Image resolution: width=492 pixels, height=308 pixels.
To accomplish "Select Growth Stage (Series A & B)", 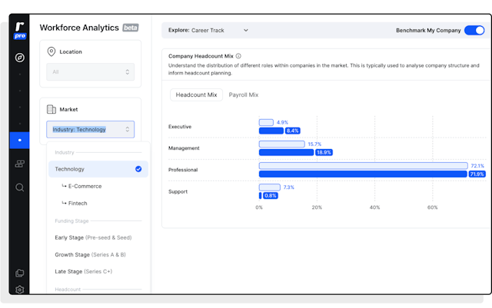I will click(x=90, y=254).
